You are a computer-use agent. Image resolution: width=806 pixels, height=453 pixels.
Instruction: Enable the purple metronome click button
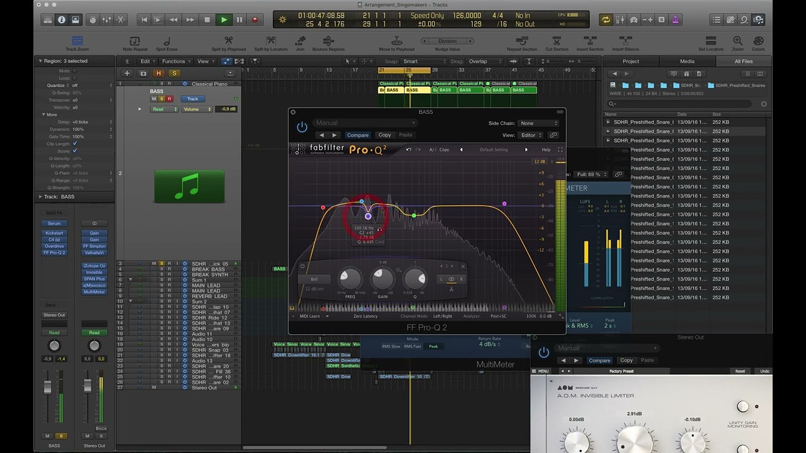click(x=675, y=20)
